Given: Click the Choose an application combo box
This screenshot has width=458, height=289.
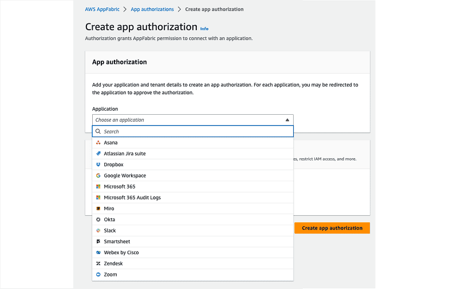Looking at the screenshot, I should click(x=193, y=120).
